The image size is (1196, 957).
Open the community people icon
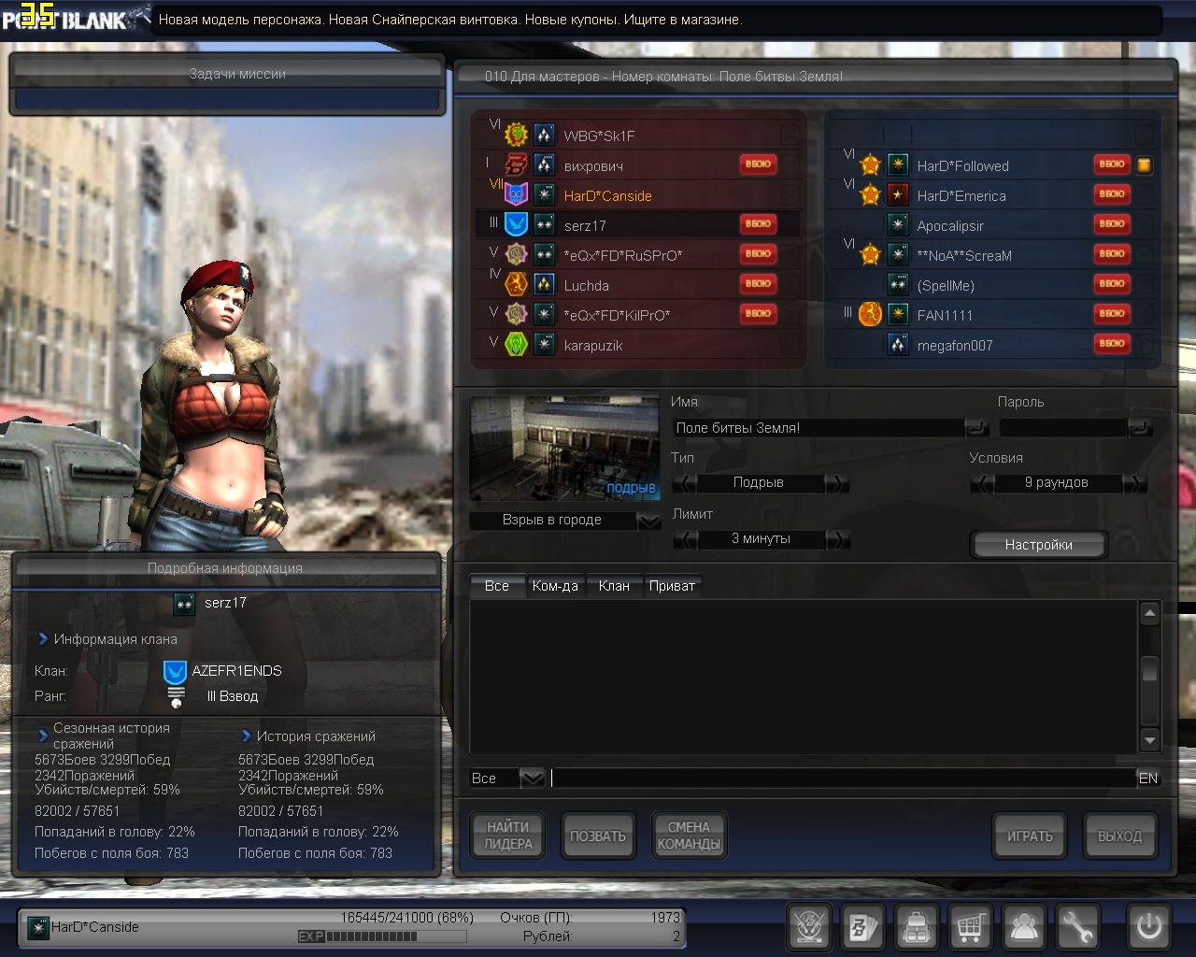click(x=1024, y=927)
